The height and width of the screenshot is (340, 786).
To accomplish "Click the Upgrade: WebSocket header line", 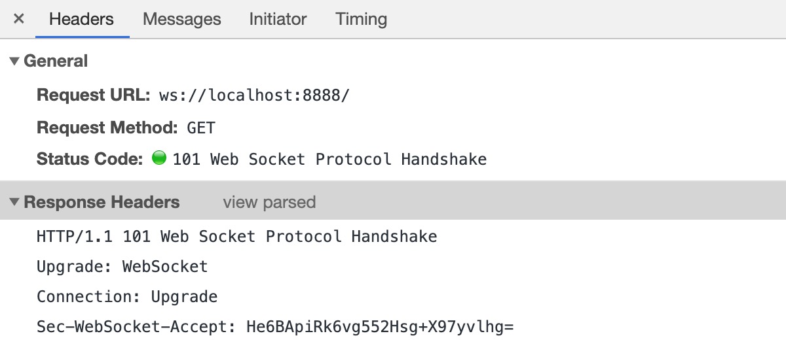I will [x=122, y=267].
